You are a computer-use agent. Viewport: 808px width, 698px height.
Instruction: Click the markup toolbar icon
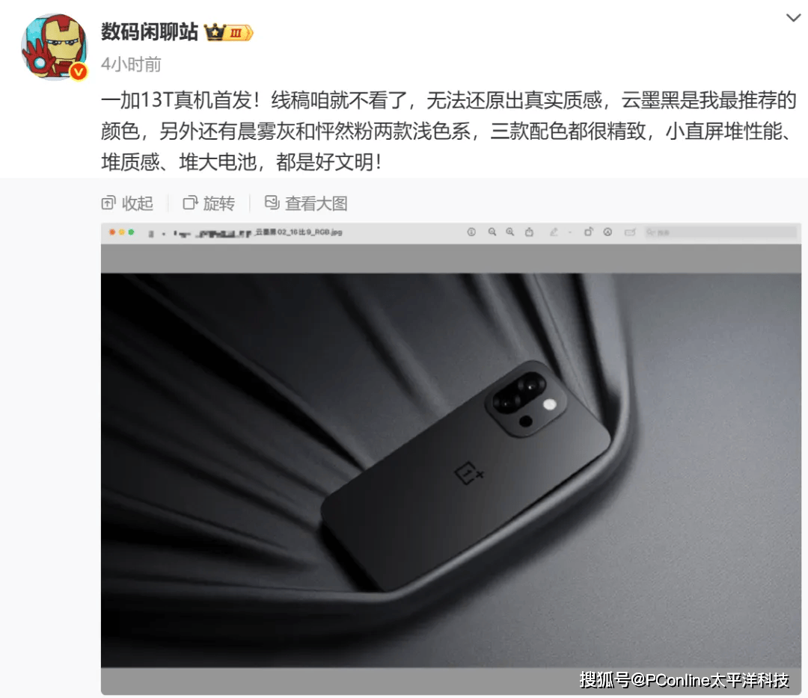607,232
